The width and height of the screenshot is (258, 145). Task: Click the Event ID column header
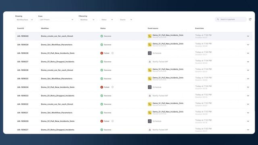[x=21, y=28]
